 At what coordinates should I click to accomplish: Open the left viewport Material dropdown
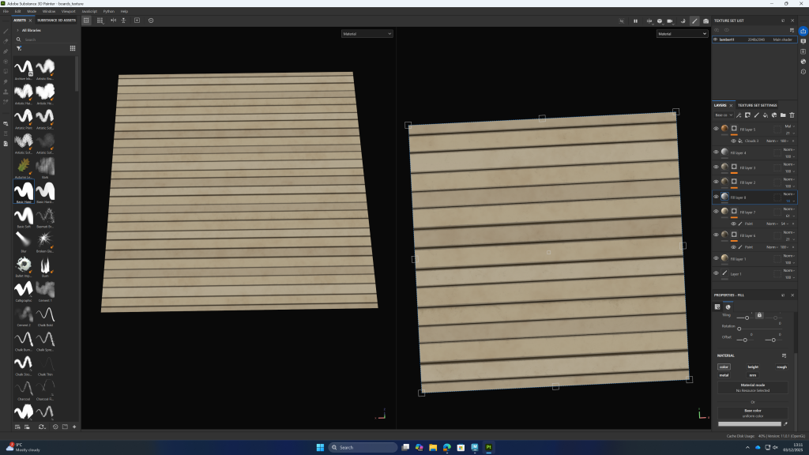coord(367,34)
